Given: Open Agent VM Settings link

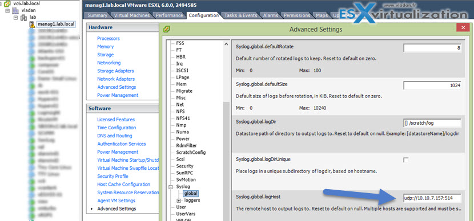Looking at the screenshot, I should [x=116, y=201].
